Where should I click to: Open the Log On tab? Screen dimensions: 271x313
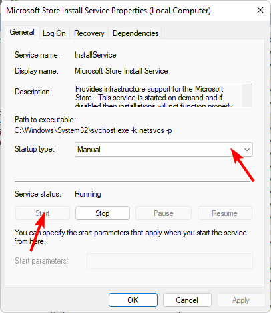pos(54,33)
